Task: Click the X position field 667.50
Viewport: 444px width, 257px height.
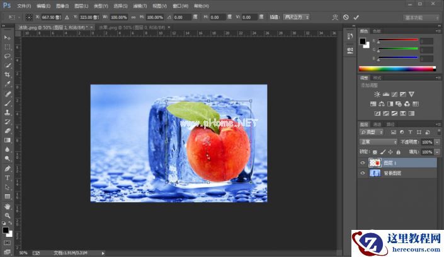Action: pos(51,17)
